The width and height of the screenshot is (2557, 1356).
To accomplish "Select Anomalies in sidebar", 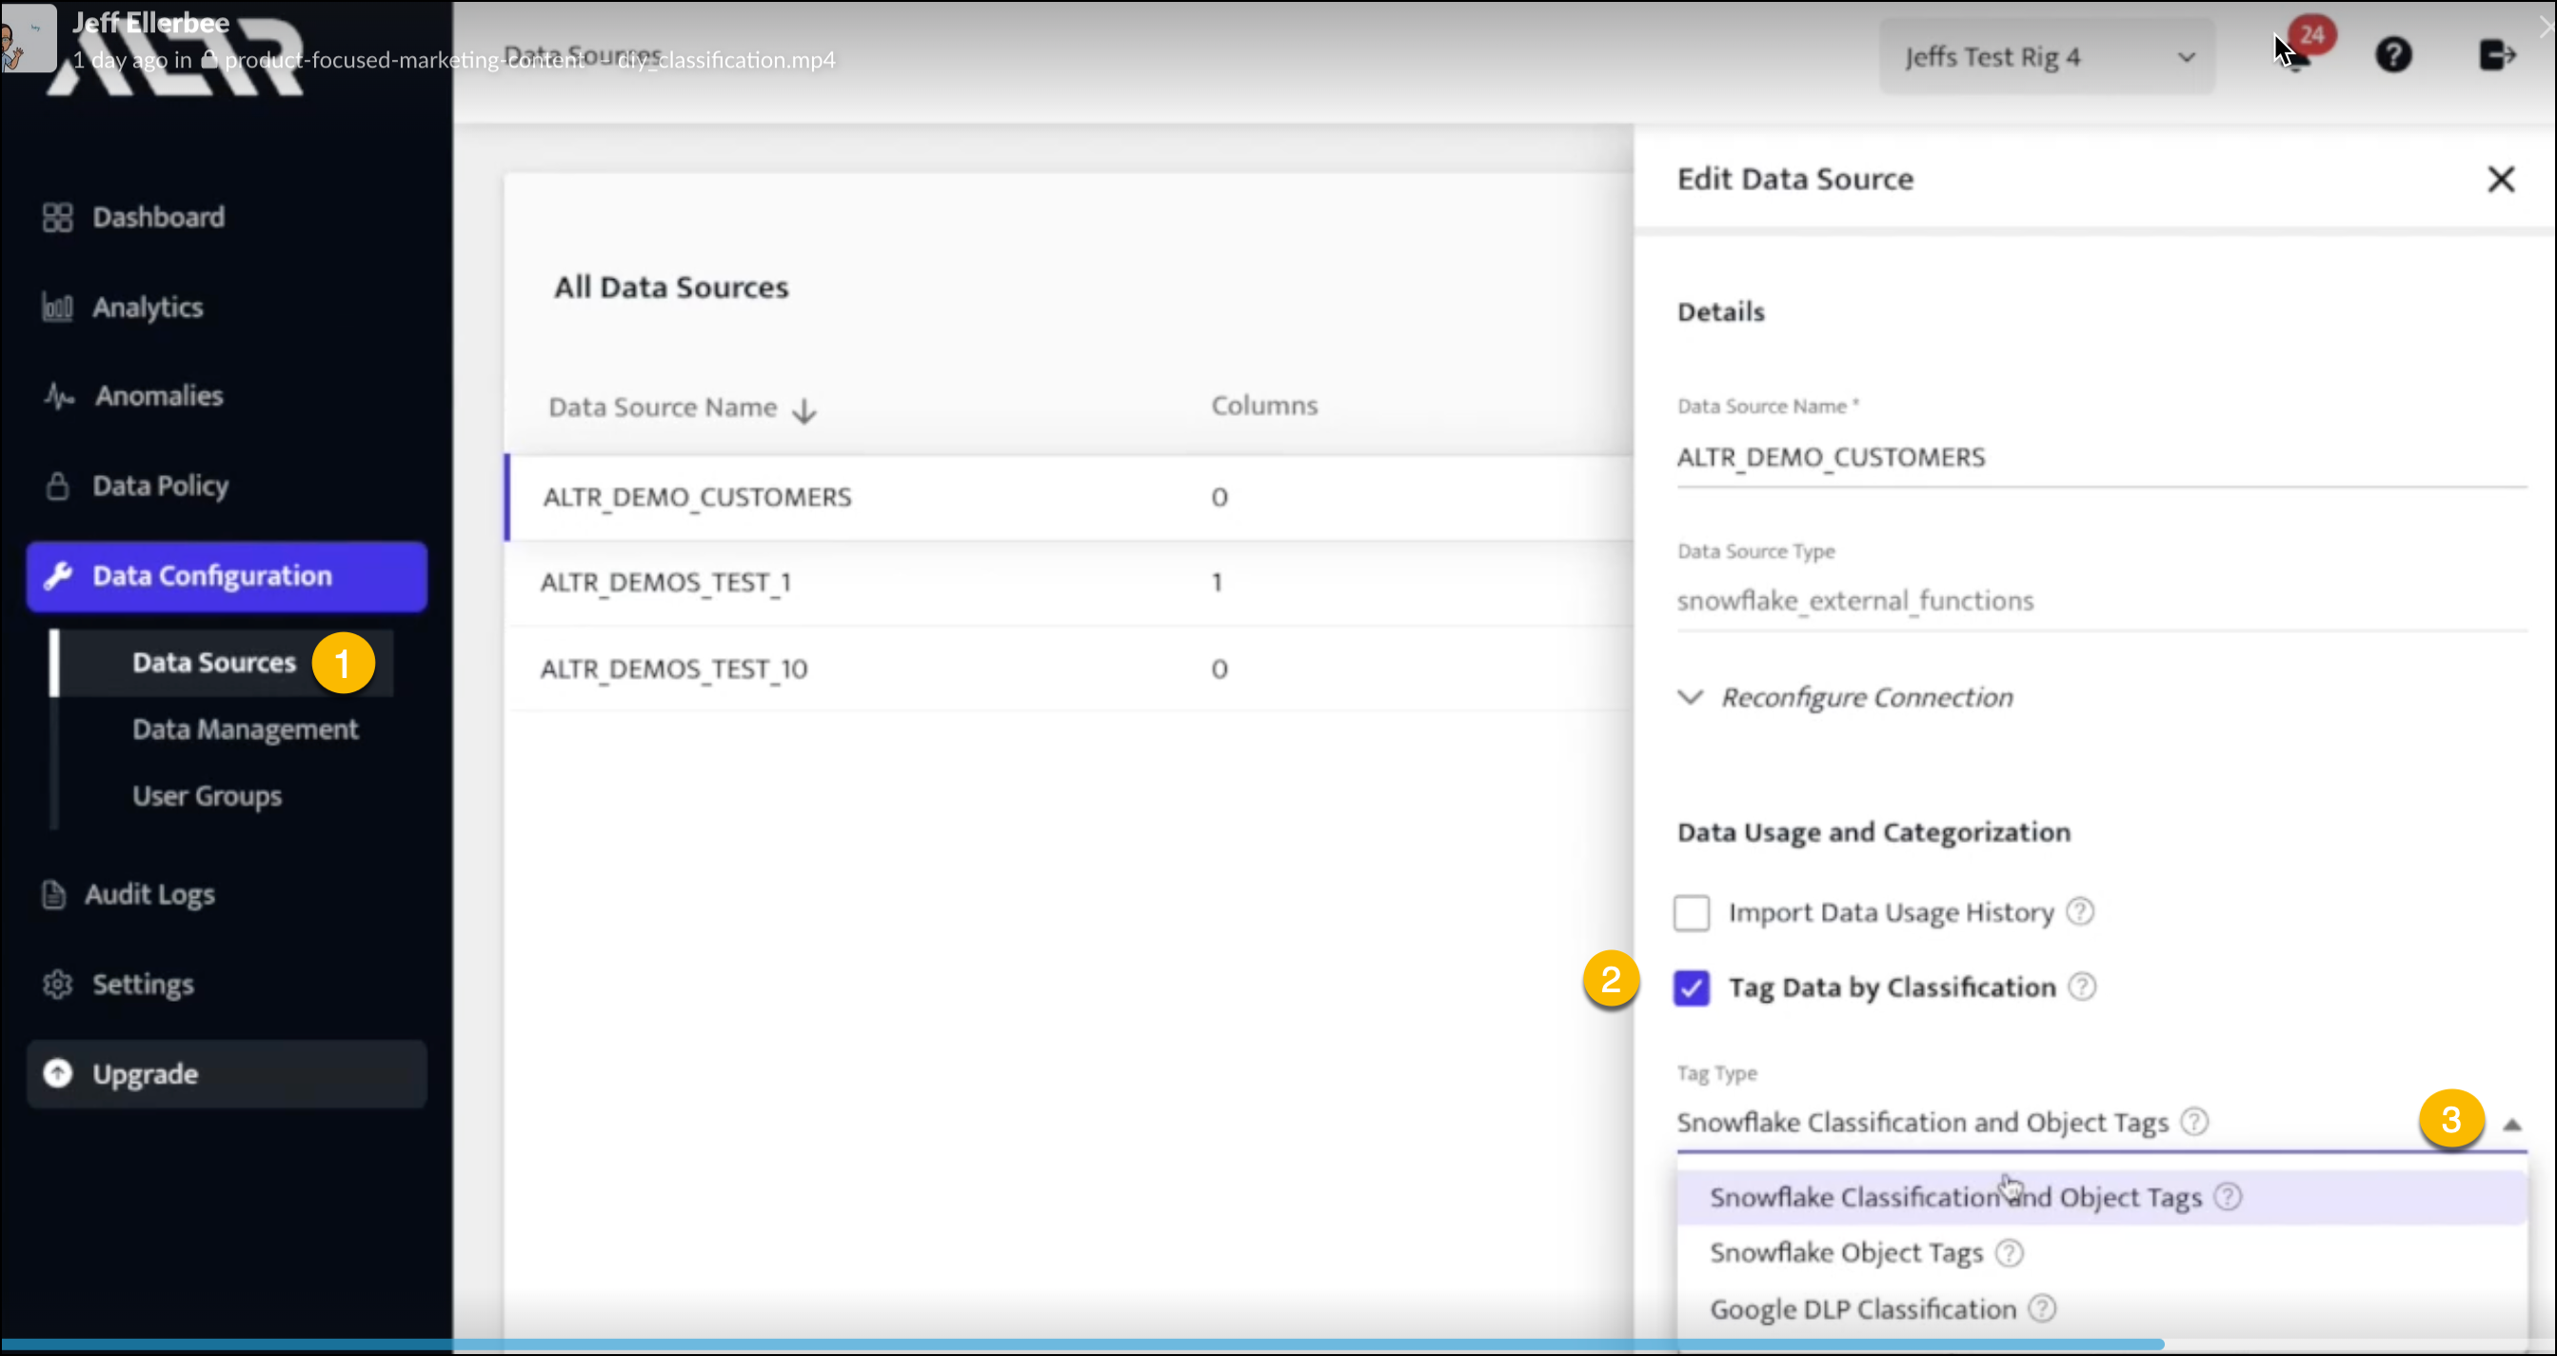I will coord(159,394).
